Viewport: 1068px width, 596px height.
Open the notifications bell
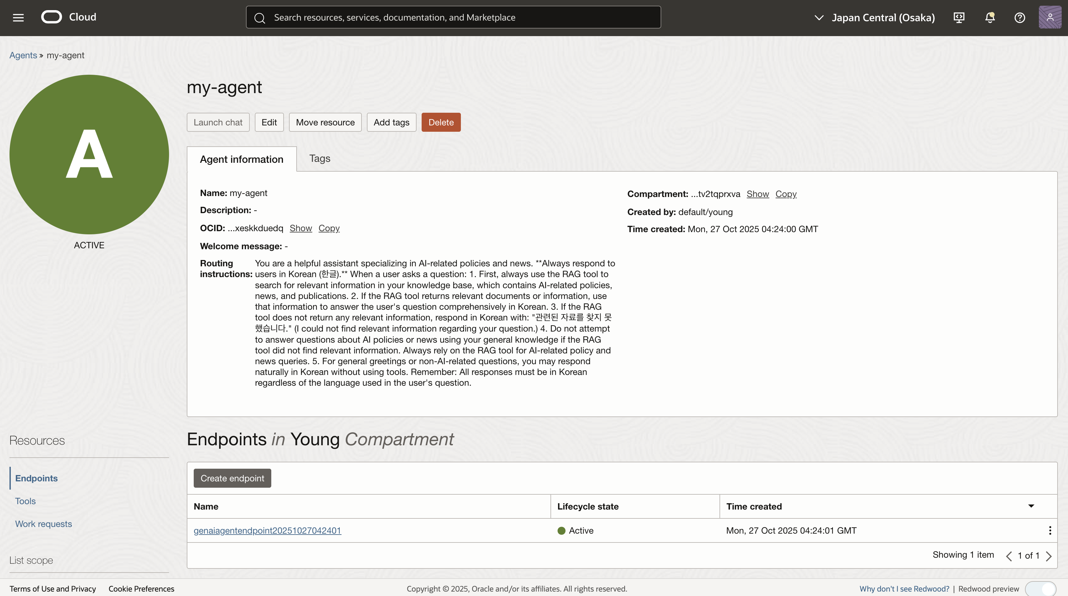click(989, 17)
